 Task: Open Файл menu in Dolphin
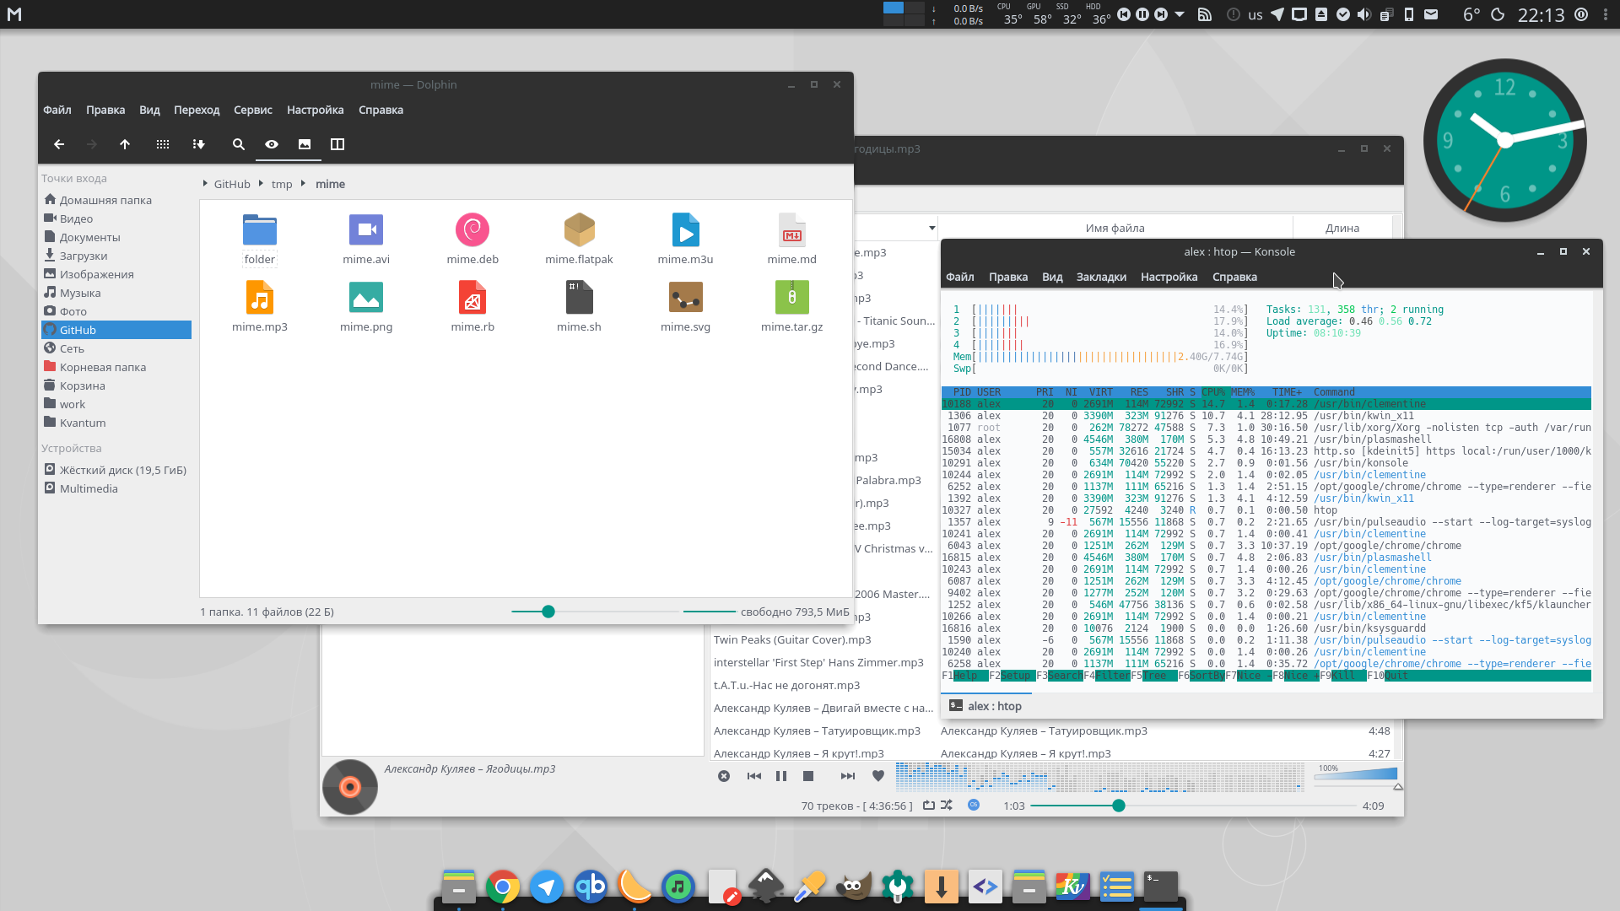(57, 110)
